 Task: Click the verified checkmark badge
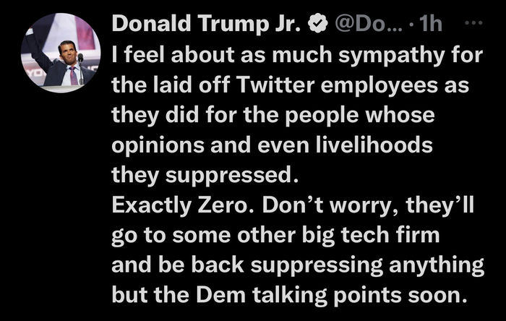click(316, 24)
